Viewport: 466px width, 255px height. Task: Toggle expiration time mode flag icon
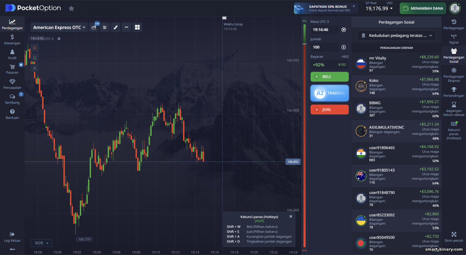point(344,30)
